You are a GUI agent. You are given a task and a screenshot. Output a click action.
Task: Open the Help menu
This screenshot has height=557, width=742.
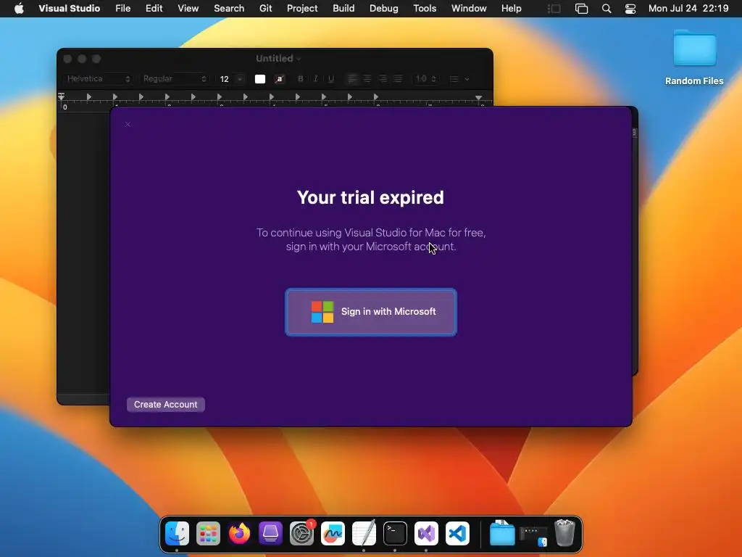point(511,9)
